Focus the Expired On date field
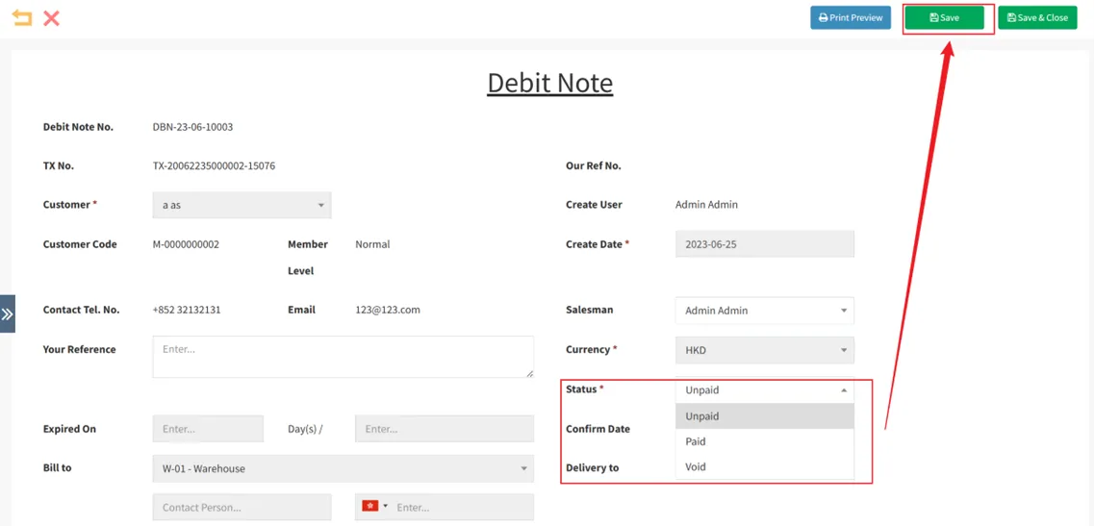 tap(208, 429)
